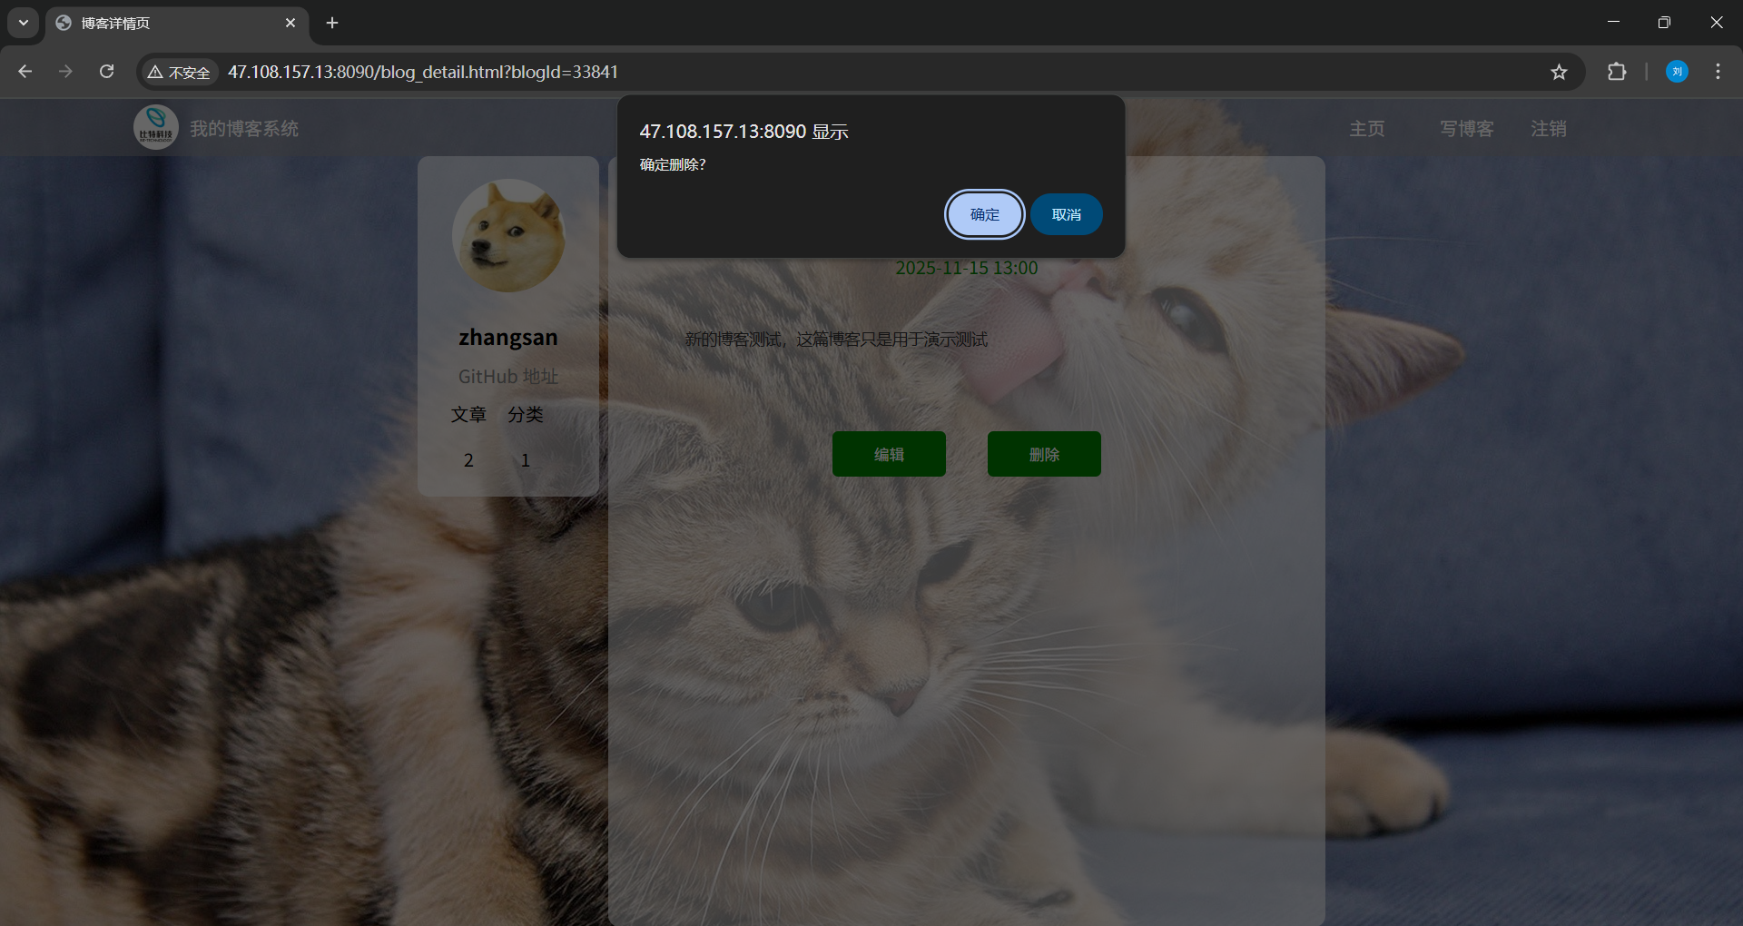This screenshot has height=926, width=1743.
Task: Open the browser extensions puzzle icon
Action: [x=1617, y=72]
